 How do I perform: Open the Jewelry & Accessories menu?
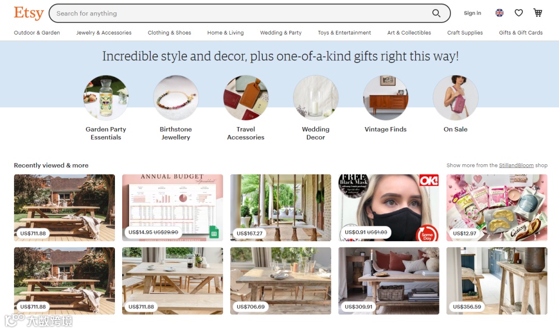click(104, 33)
